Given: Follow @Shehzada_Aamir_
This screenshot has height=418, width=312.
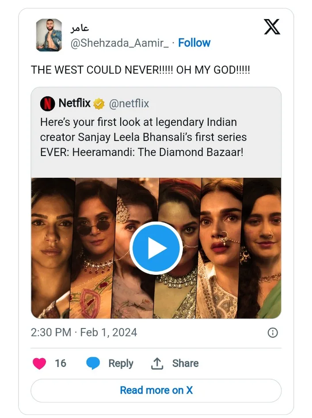Looking at the screenshot, I should pos(194,43).
